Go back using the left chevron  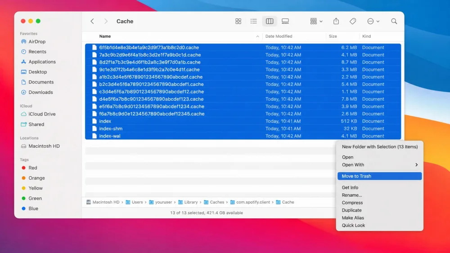pyautogui.click(x=92, y=21)
